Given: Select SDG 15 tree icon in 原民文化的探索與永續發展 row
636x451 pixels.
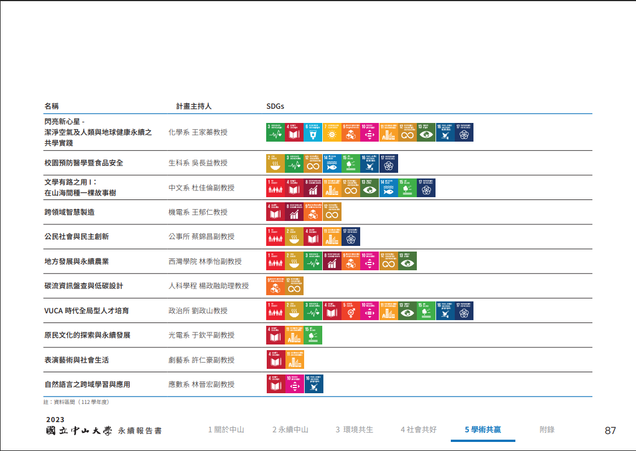Looking at the screenshot, I should [x=313, y=335].
